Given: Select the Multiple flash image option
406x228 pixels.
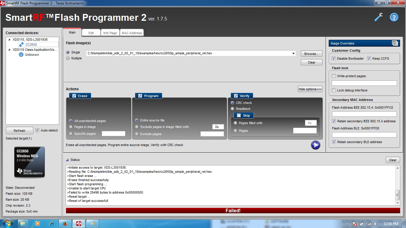Looking at the screenshot, I should tap(68, 58).
